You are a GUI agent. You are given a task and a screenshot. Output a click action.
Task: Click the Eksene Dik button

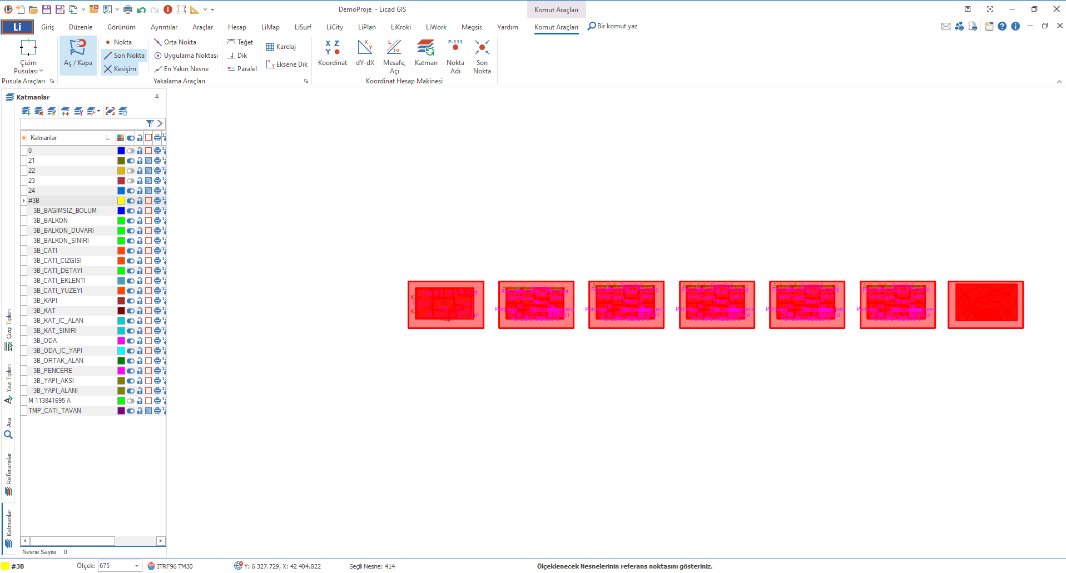(286, 64)
